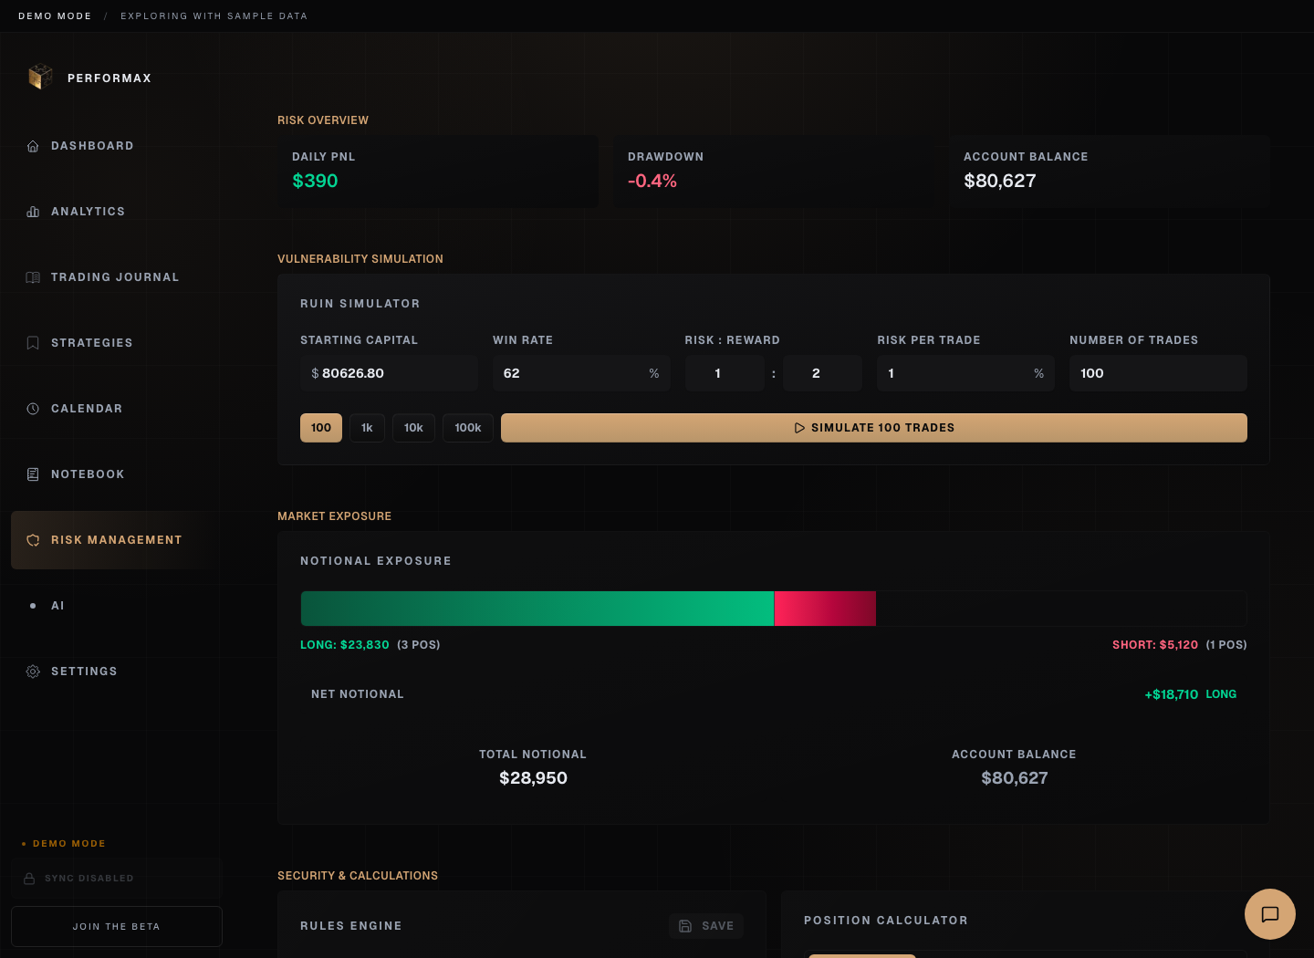This screenshot has height=958, width=1314.
Task: Click the Trading Journal book icon
Action: tap(33, 277)
